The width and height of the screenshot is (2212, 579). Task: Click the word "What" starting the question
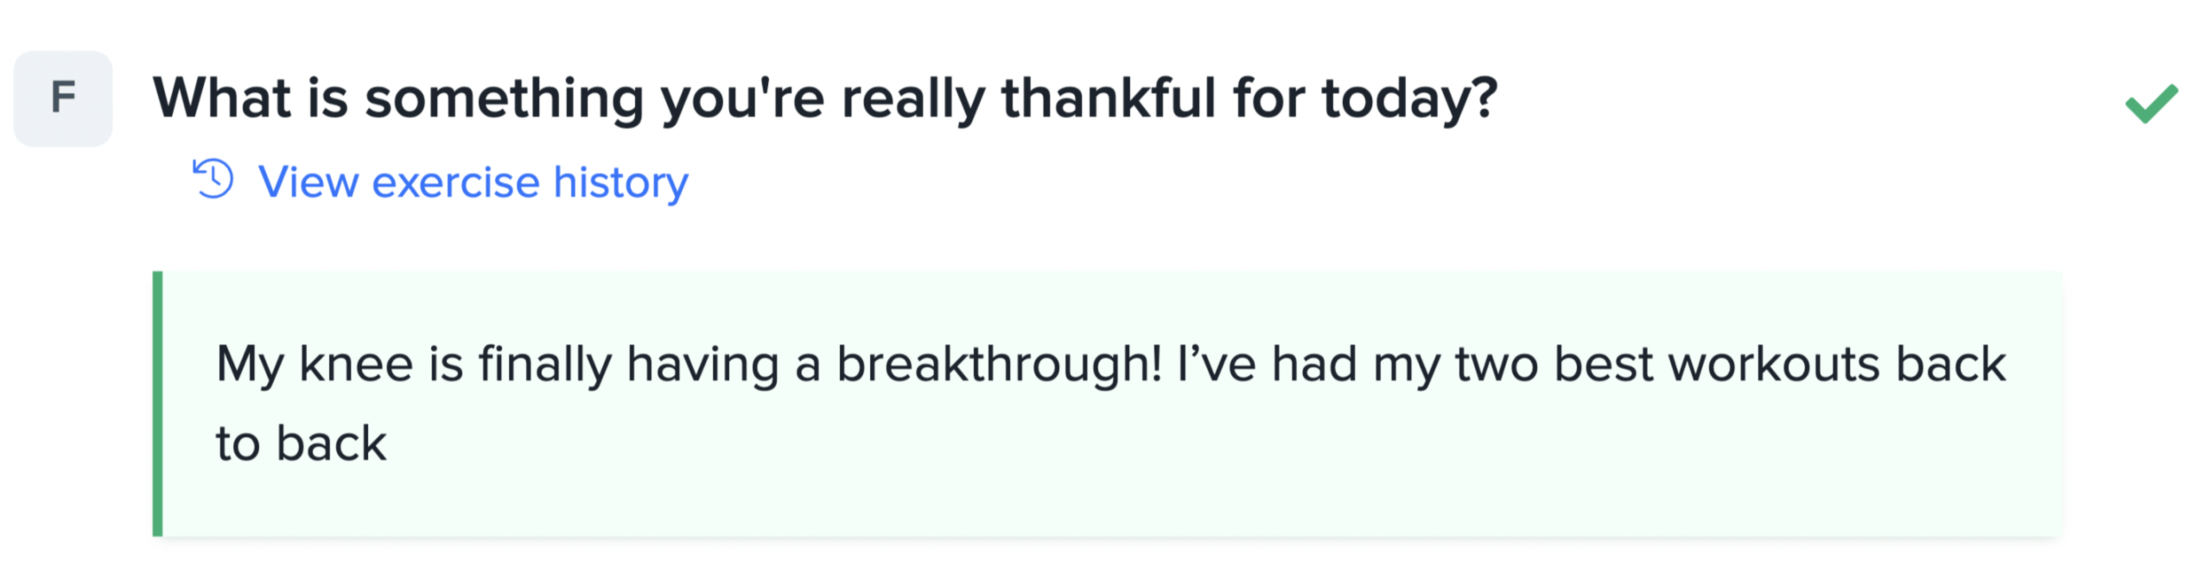pyautogui.click(x=222, y=99)
